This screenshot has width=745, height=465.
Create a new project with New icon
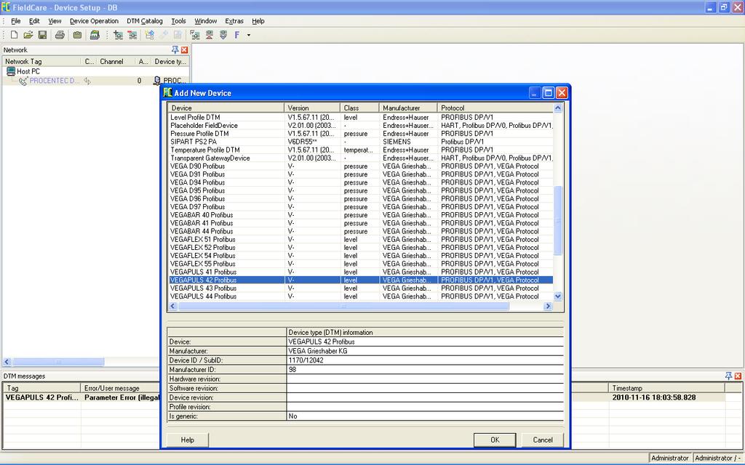[x=15, y=35]
